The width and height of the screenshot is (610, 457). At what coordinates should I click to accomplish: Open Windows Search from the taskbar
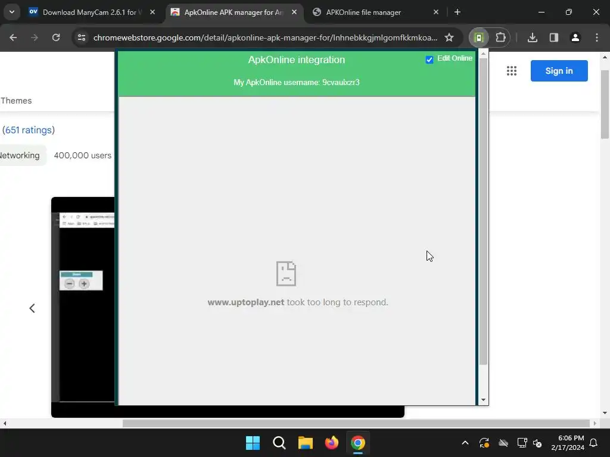pos(279,443)
